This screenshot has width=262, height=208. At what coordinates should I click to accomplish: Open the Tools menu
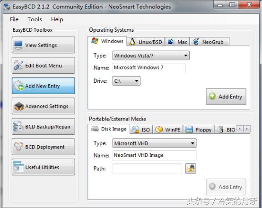(35, 19)
